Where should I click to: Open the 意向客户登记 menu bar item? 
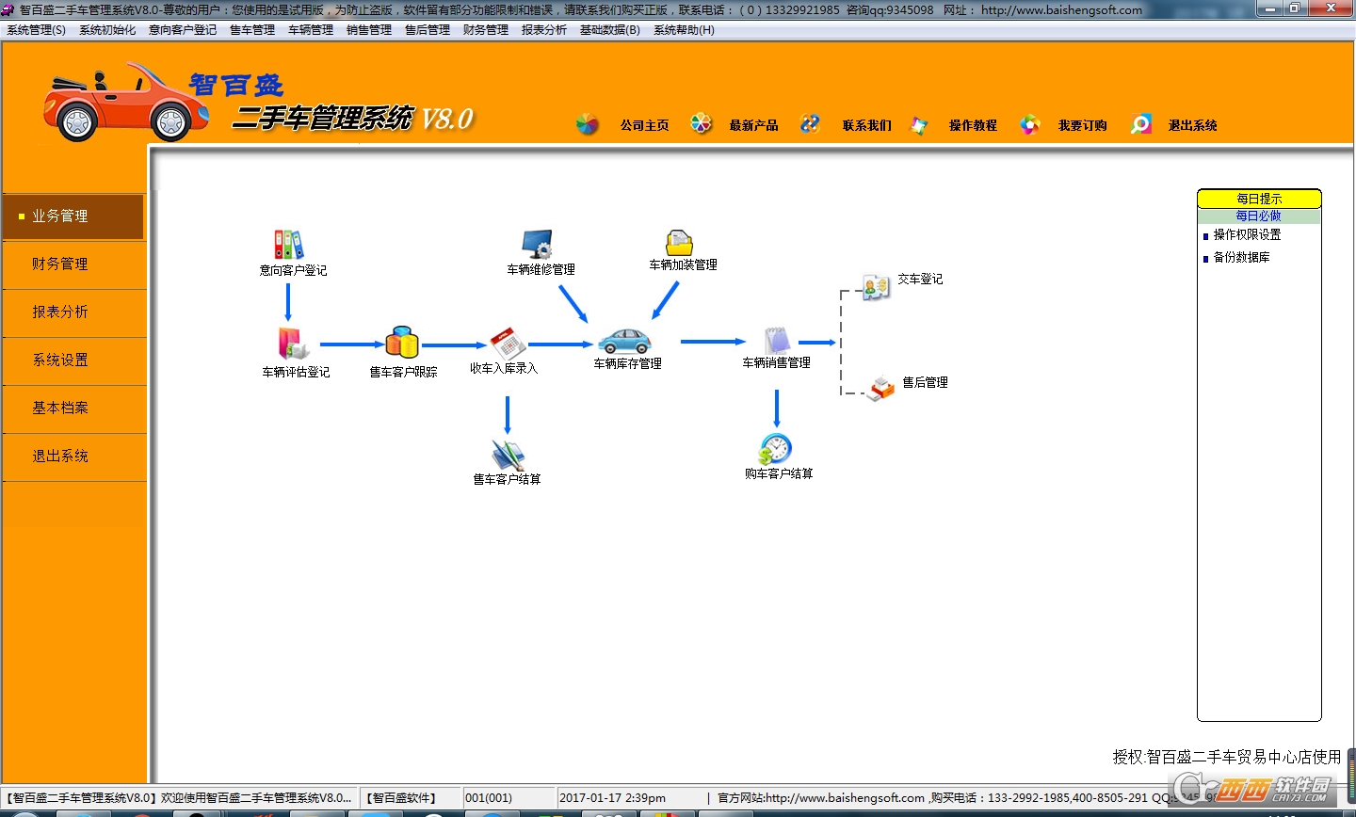[183, 30]
